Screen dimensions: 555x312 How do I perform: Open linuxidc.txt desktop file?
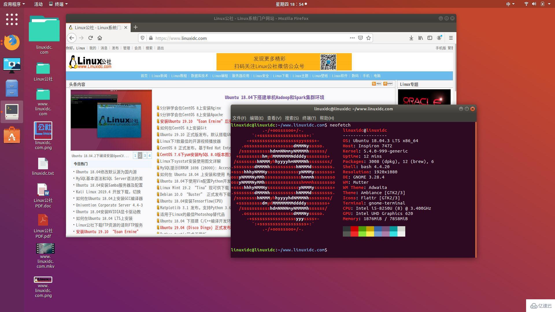pos(43,167)
